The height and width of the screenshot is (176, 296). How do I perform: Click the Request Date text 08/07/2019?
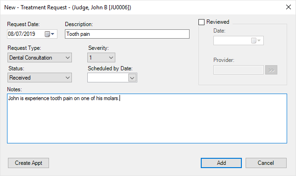[x=21, y=34]
